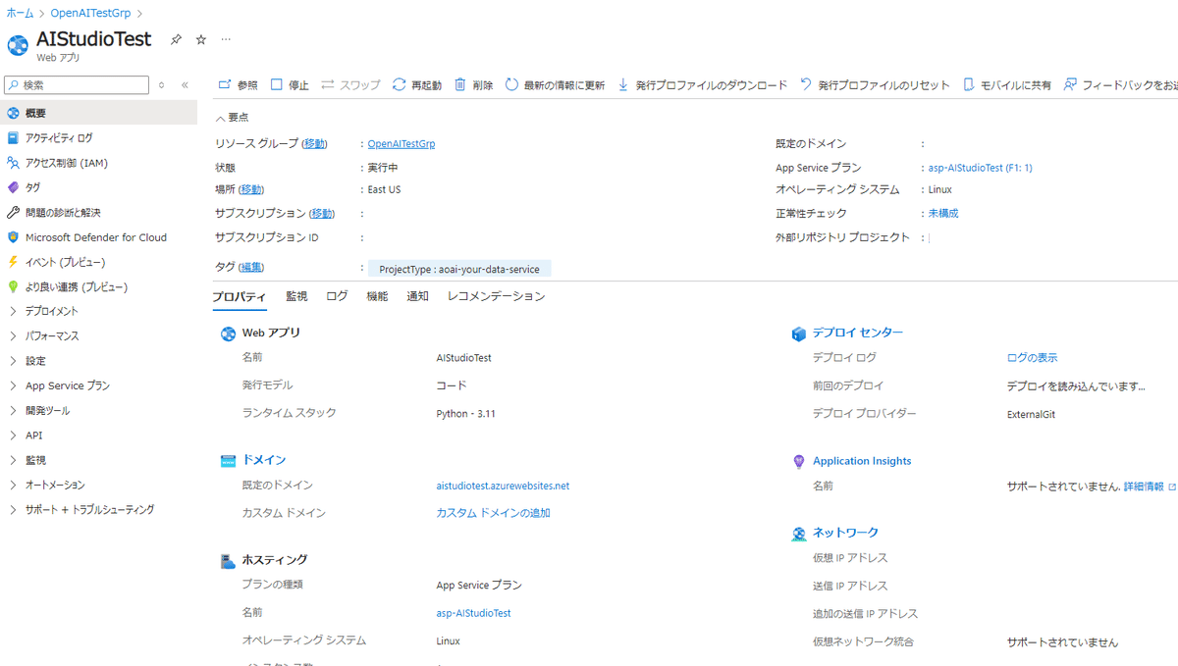The width and height of the screenshot is (1178, 666).
Task: Collapse the 要点 essentials section
Action: [x=232, y=117]
